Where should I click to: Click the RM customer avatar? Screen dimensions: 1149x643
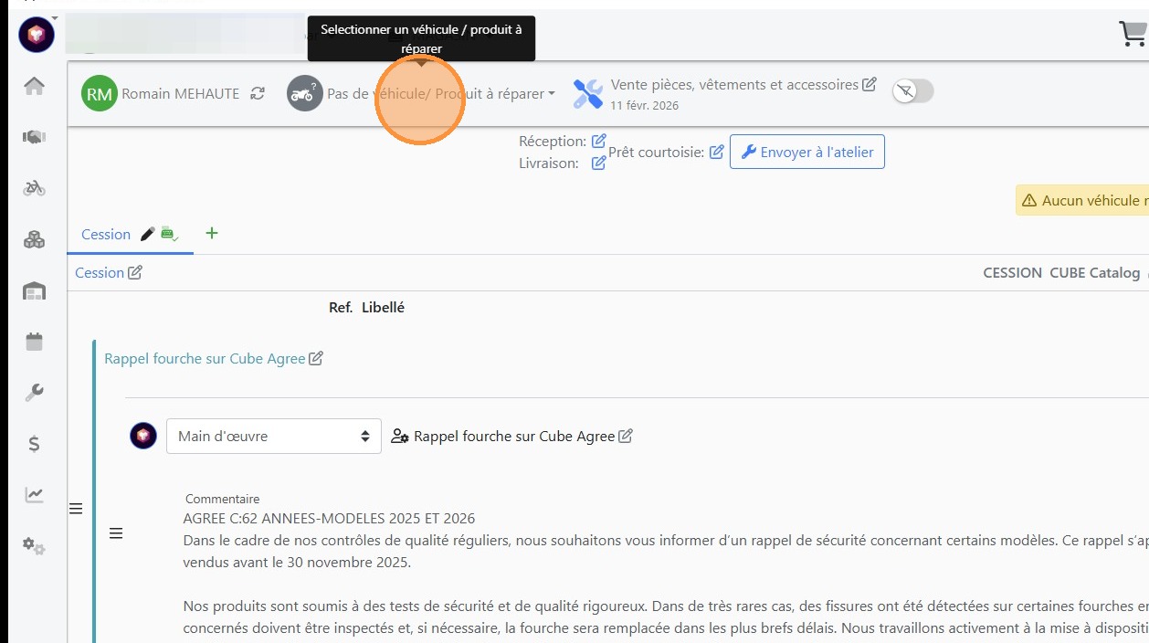99,93
